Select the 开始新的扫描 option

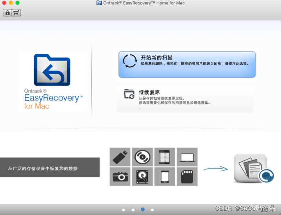[187, 65]
